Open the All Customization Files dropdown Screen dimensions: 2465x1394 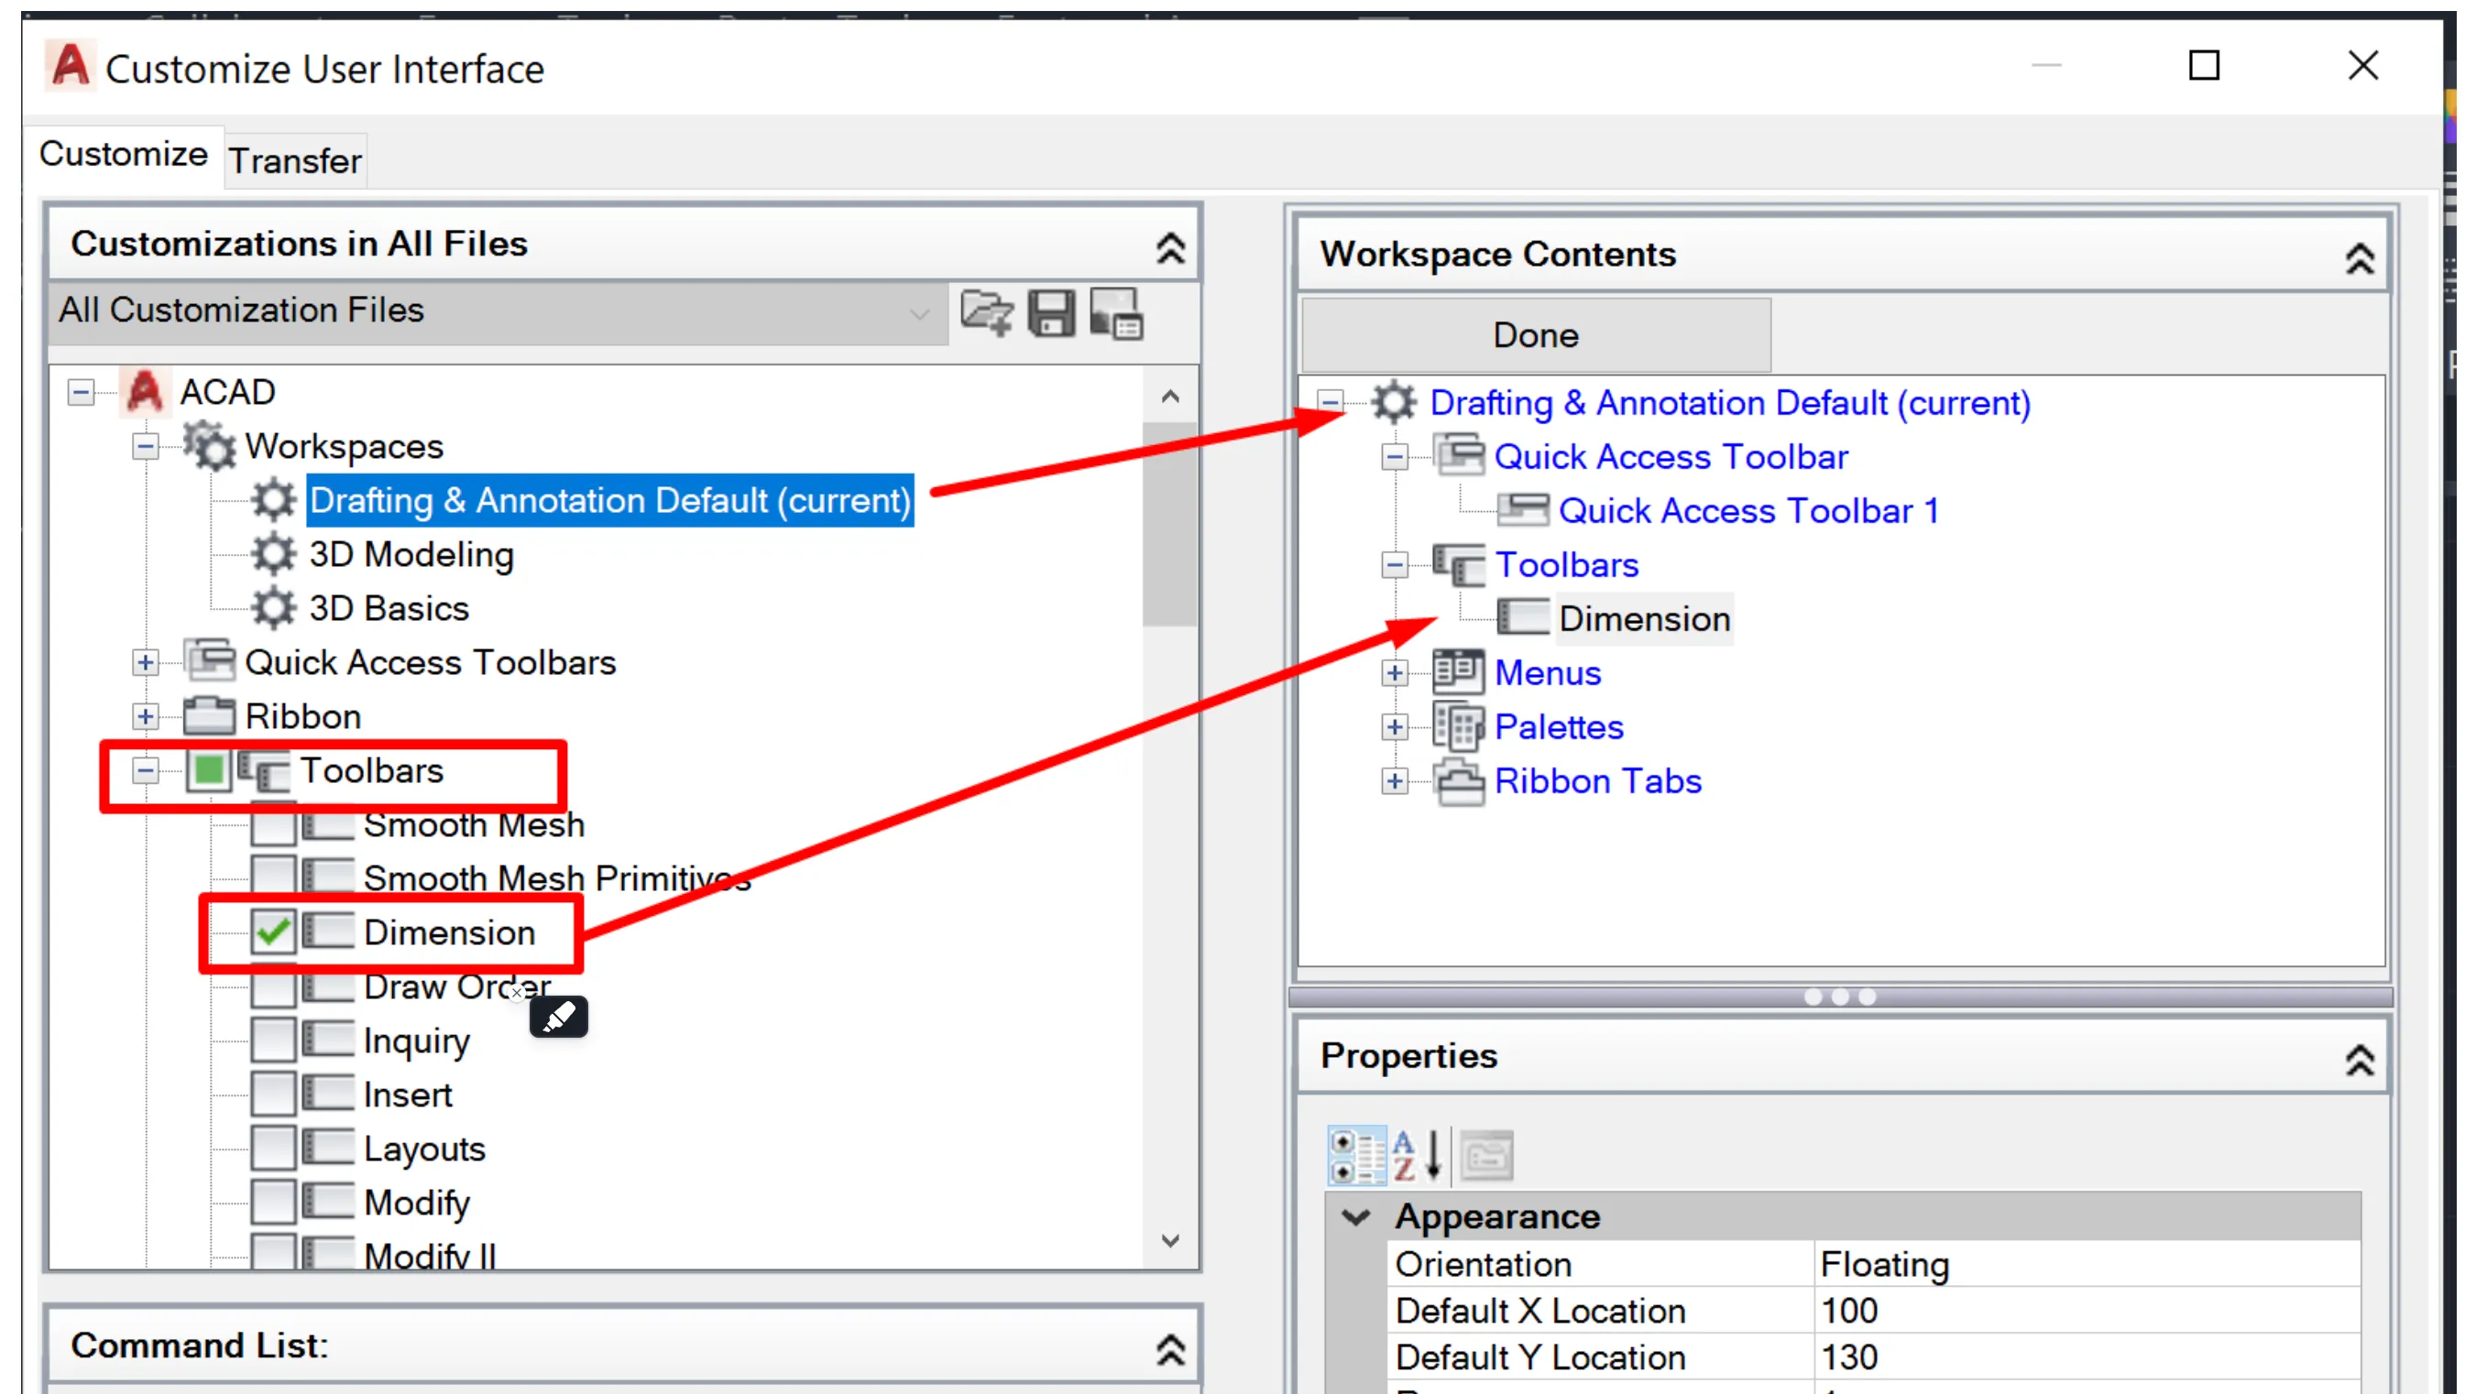(920, 313)
